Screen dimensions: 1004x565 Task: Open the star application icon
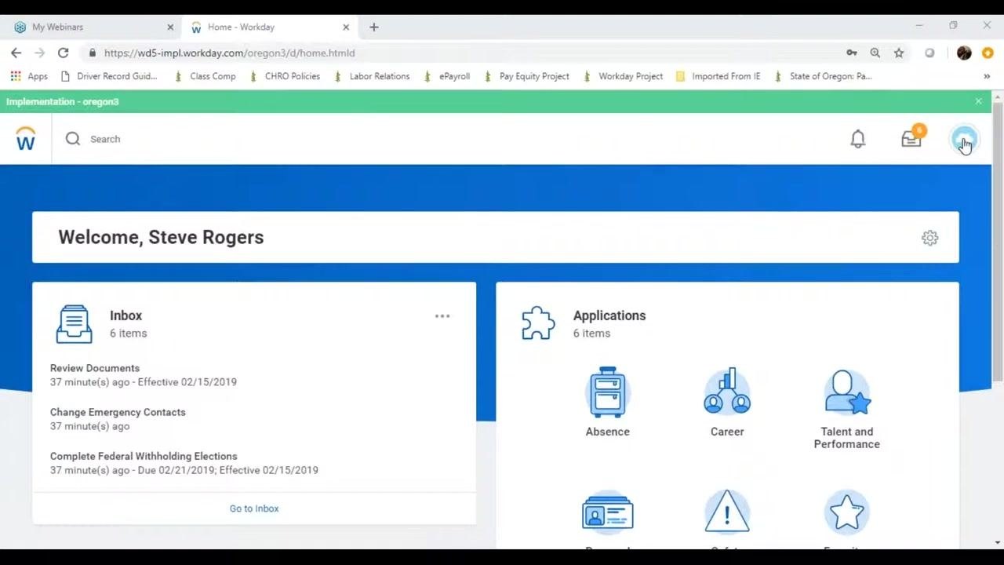tap(847, 513)
